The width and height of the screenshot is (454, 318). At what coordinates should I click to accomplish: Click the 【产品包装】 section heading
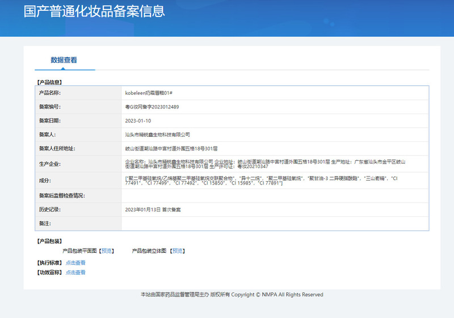point(49,241)
